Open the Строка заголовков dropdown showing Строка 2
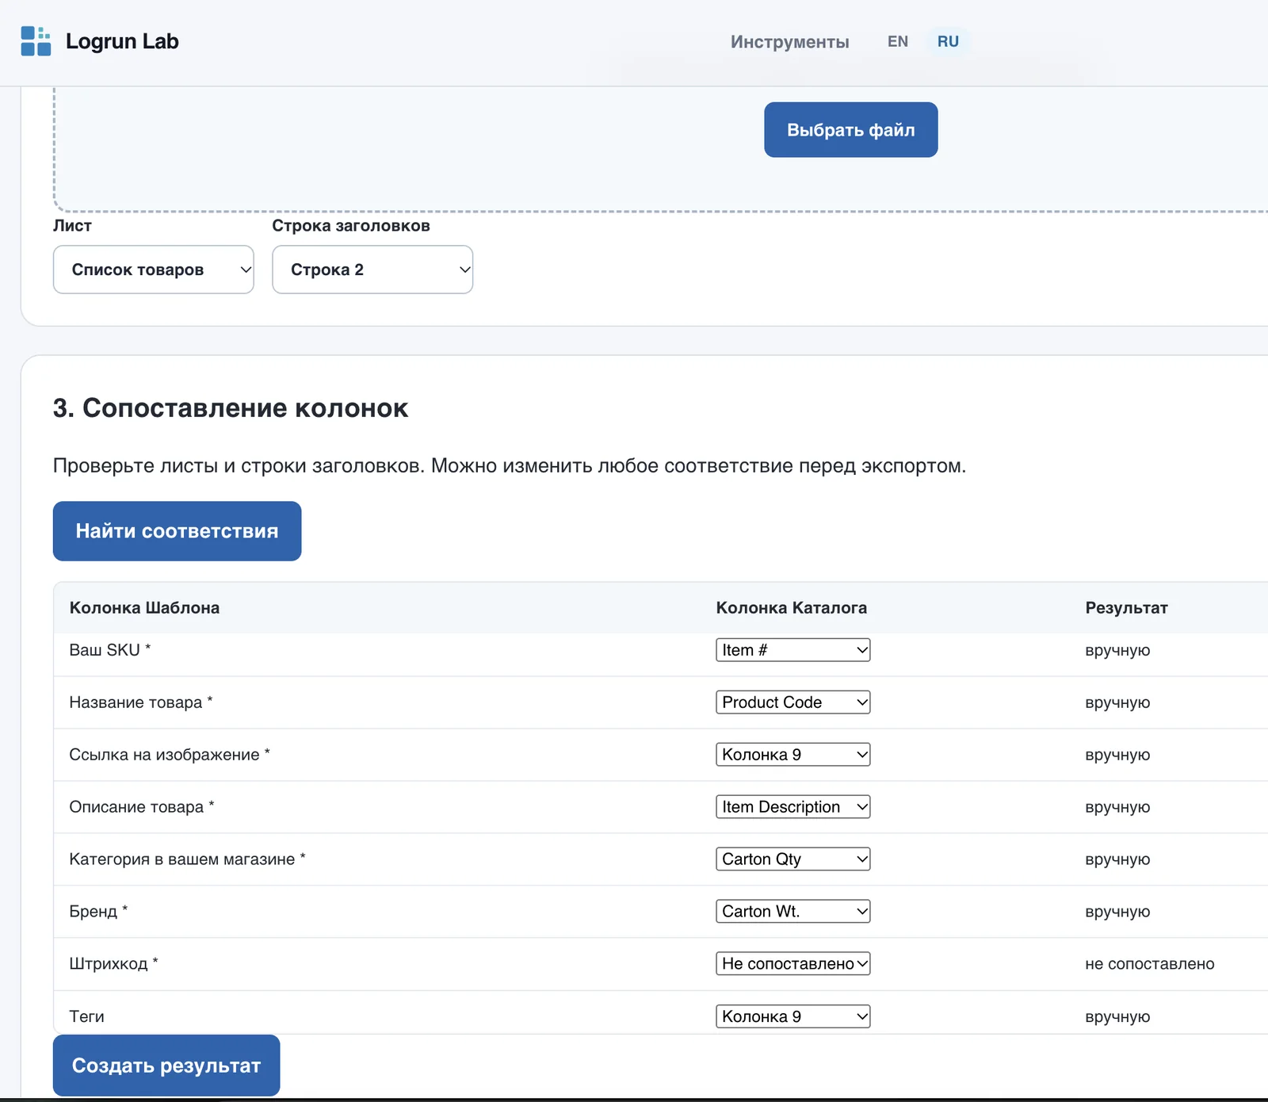Screen dimensions: 1268x1102 (372, 270)
